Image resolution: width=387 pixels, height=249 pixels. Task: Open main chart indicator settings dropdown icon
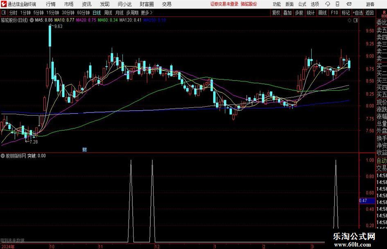coord(32,20)
